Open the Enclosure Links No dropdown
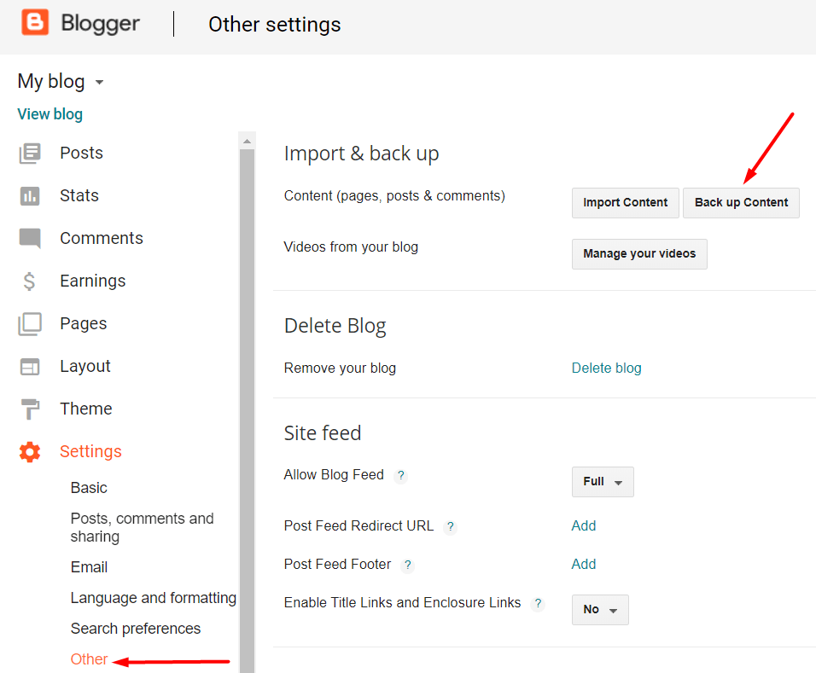 tap(600, 610)
